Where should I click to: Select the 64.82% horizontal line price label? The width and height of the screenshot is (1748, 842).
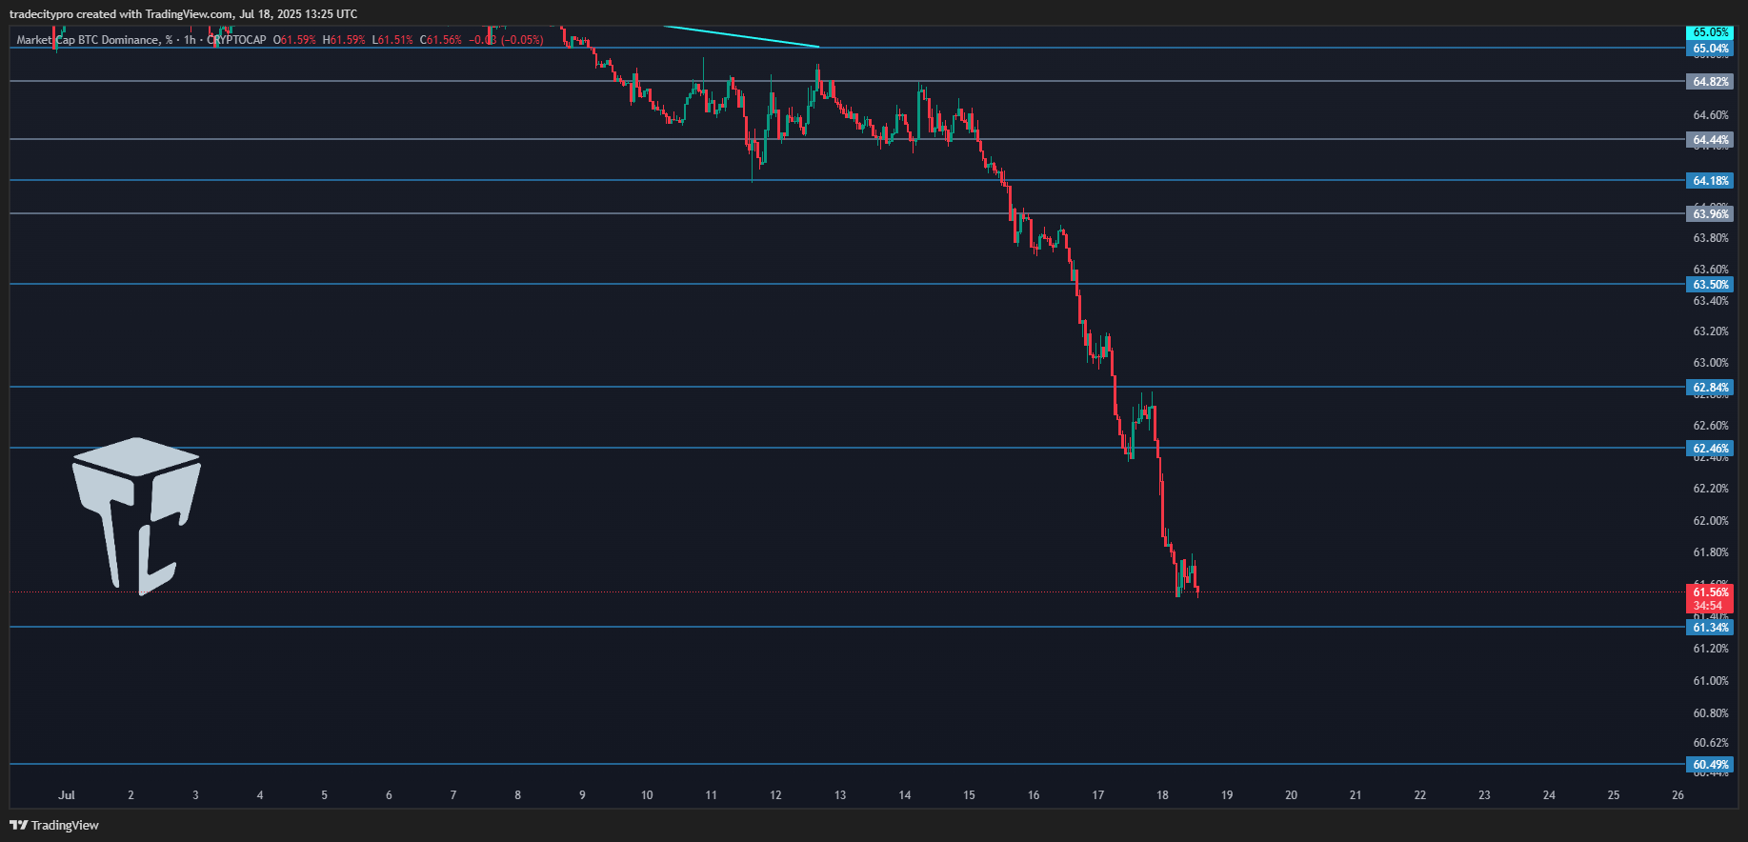[1710, 82]
